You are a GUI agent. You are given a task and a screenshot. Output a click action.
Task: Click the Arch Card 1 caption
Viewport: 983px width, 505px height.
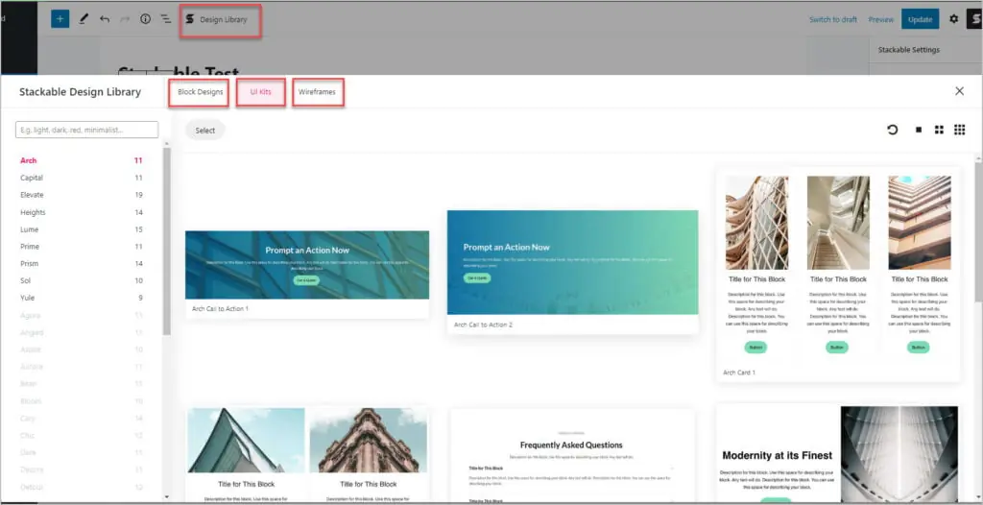[738, 373]
